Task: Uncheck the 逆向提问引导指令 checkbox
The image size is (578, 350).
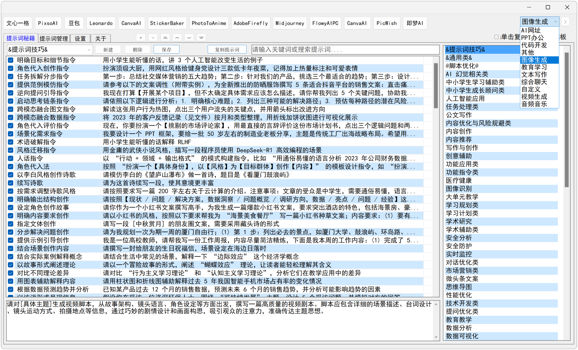Action: click(11, 93)
